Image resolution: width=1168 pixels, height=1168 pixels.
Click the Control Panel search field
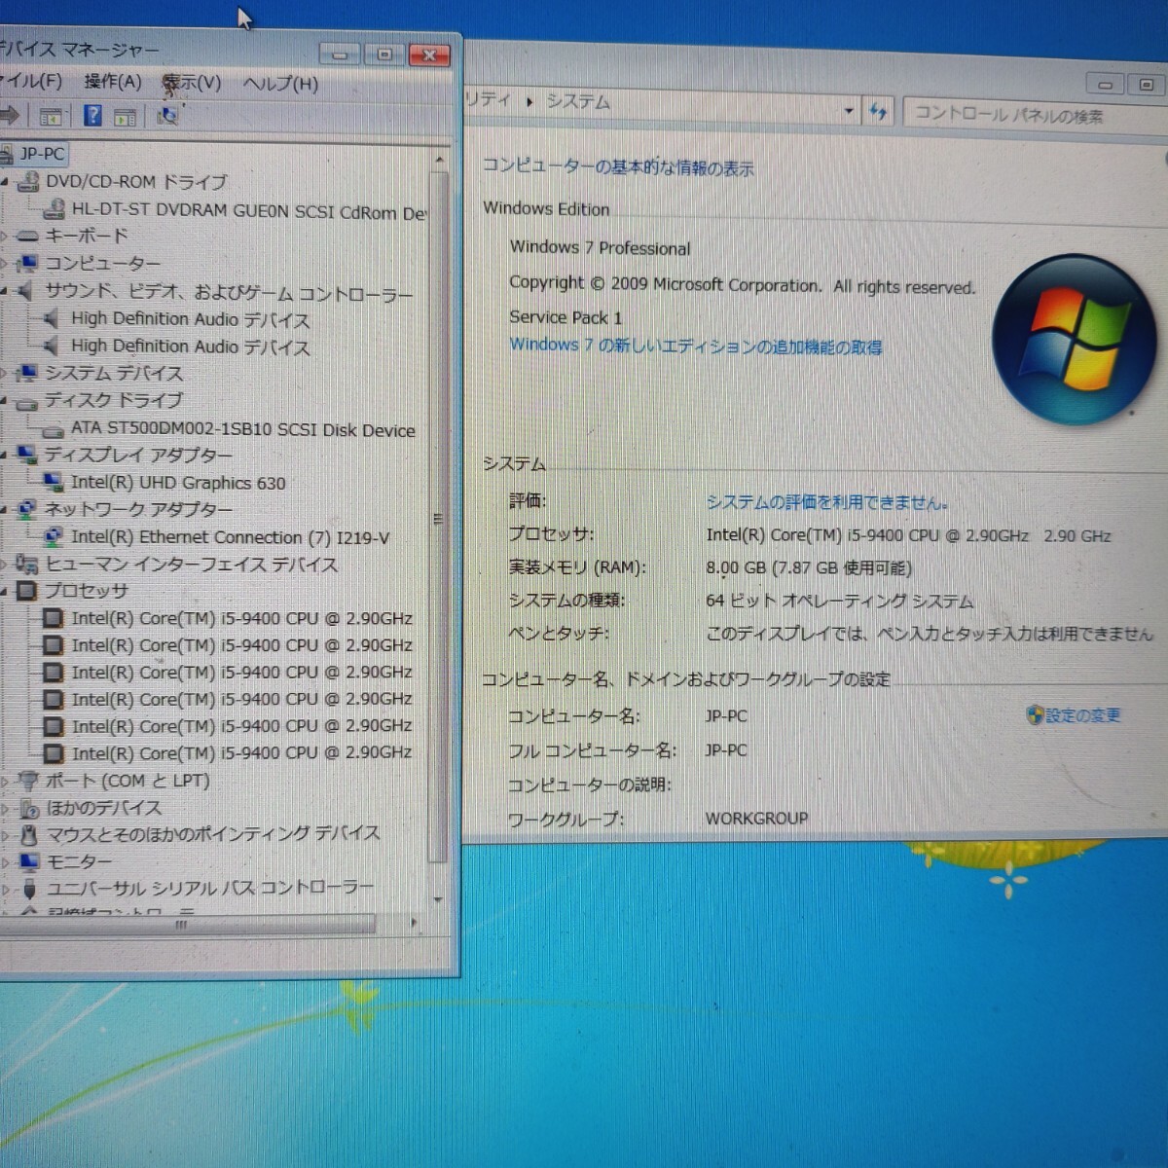coord(1036,115)
